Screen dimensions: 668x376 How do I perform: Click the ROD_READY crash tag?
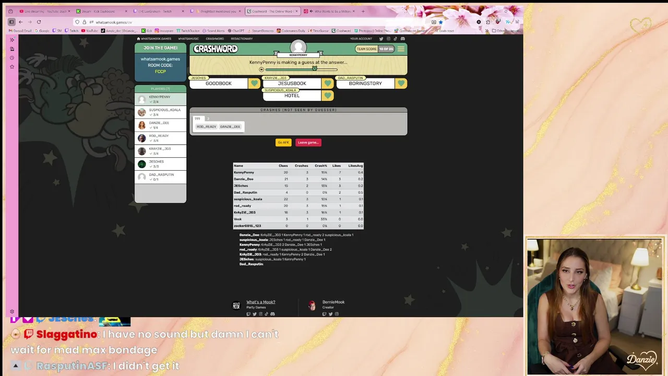point(206,127)
